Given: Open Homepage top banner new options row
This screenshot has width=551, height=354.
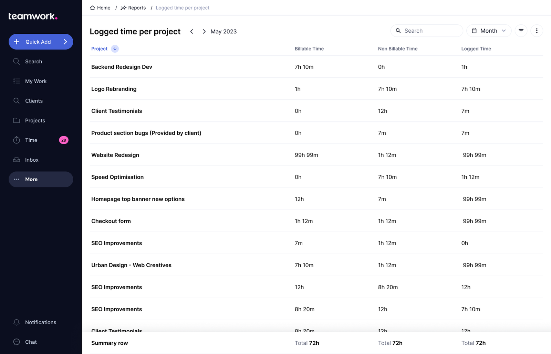Looking at the screenshot, I should pos(316,199).
